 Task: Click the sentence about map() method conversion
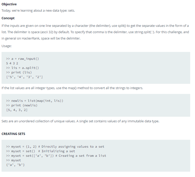tap(72, 88)
